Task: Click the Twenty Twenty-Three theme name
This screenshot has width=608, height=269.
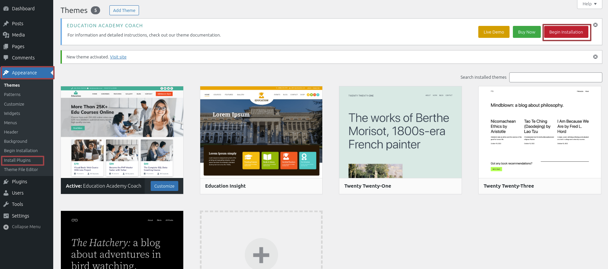Action: [509, 186]
